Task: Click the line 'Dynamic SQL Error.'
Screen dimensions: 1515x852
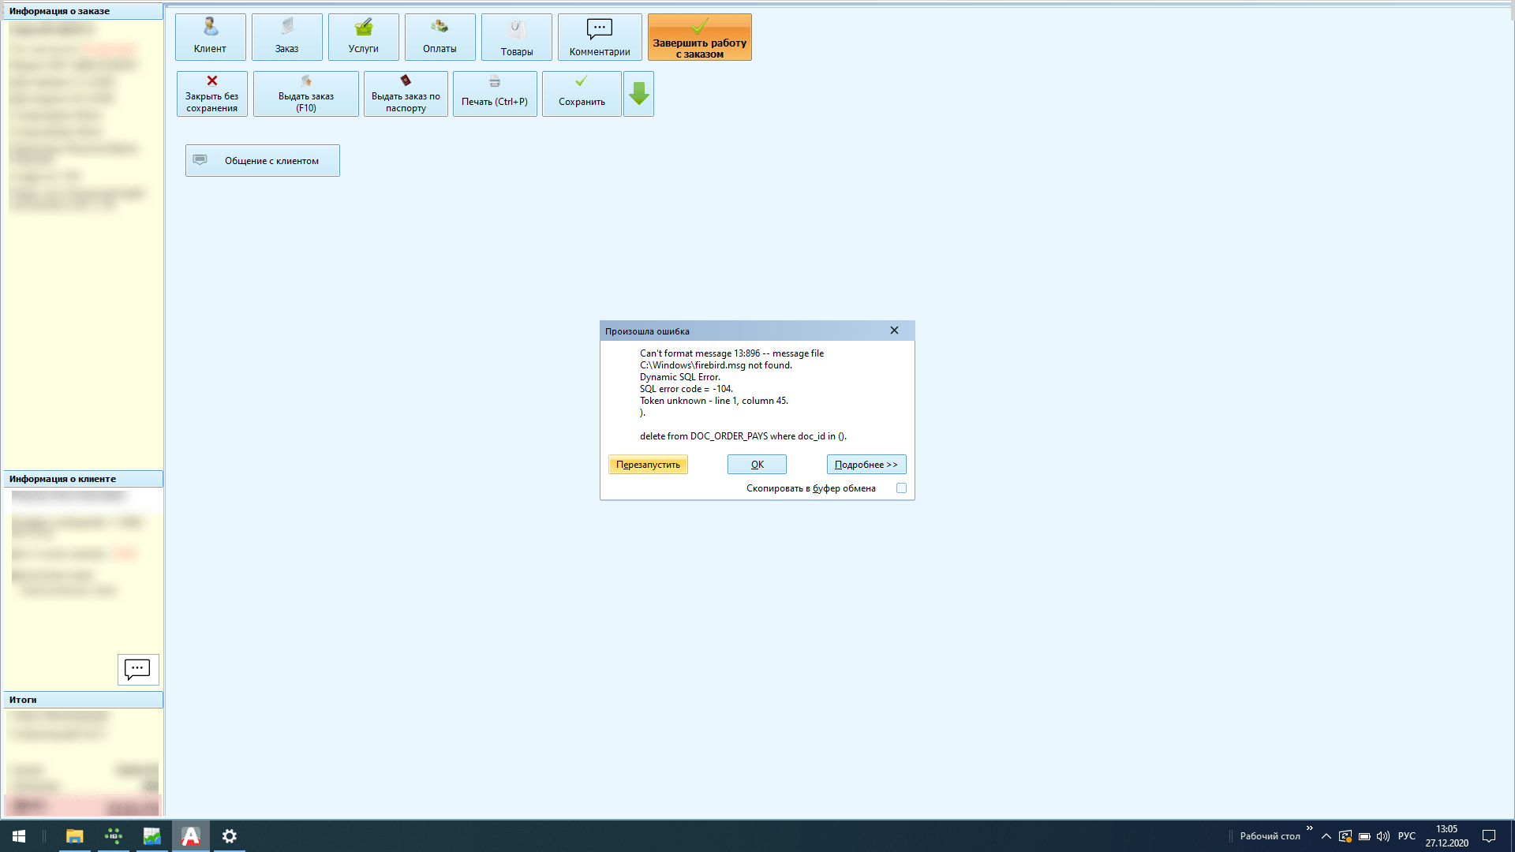Action: coord(680,377)
